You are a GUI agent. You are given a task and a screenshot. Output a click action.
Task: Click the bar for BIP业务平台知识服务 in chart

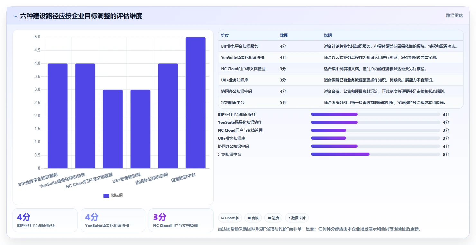coord(58,116)
